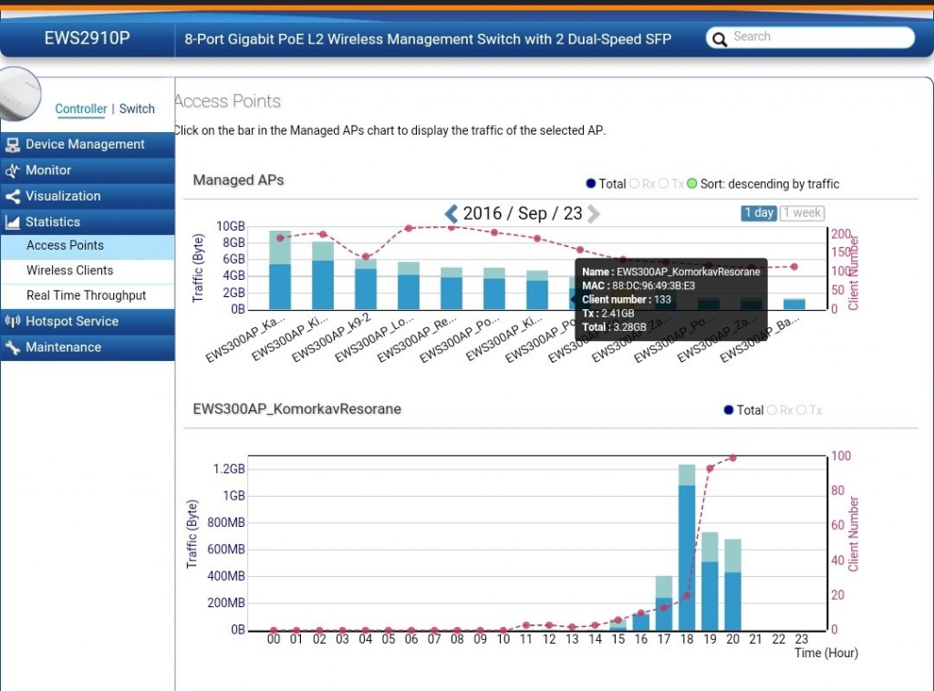Click the EWS300AP_Ba... bar in Managed APs
The image size is (934, 691).
(794, 304)
